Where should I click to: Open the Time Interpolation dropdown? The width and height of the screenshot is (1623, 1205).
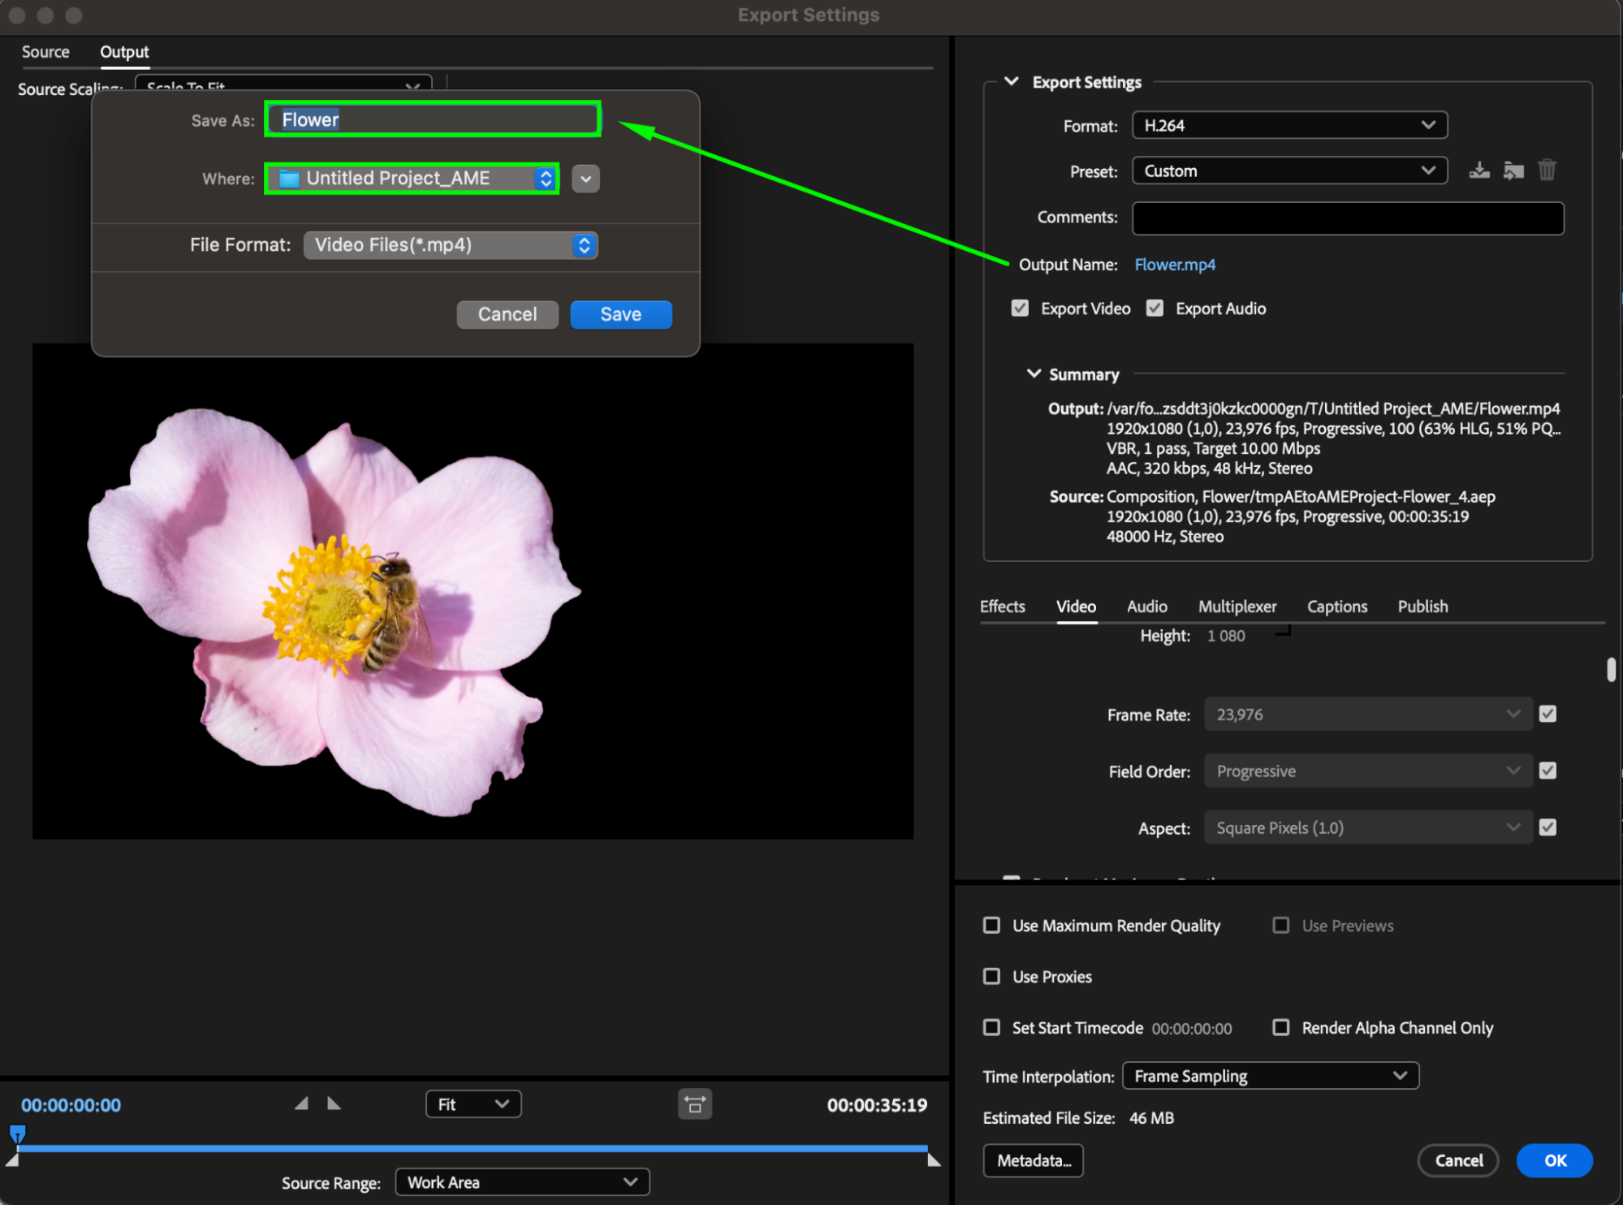click(1270, 1076)
